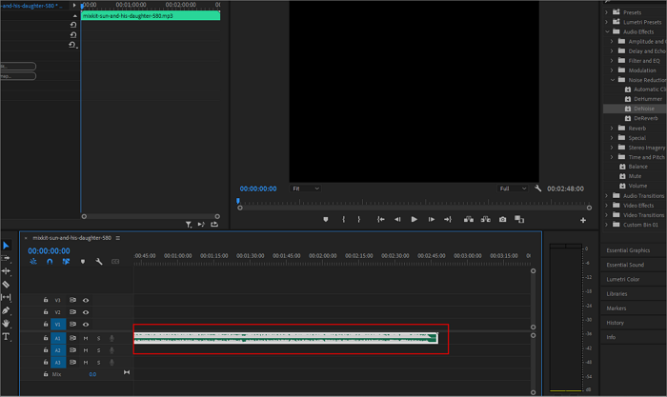Solo audio track A3

99,363
